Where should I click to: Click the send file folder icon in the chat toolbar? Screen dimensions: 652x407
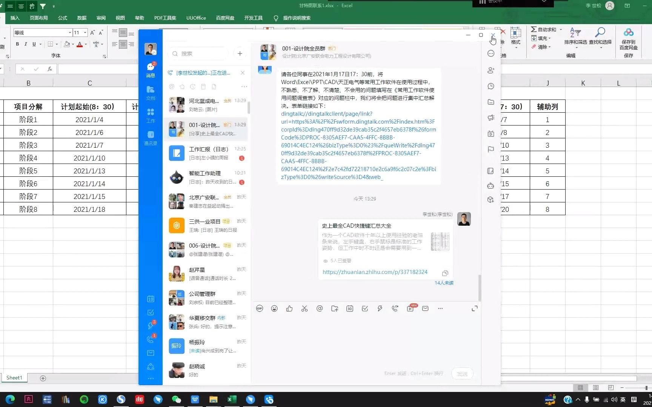335,309
